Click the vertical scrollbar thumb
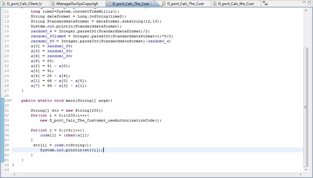The image size is (313, 178). tap(306, 107)
